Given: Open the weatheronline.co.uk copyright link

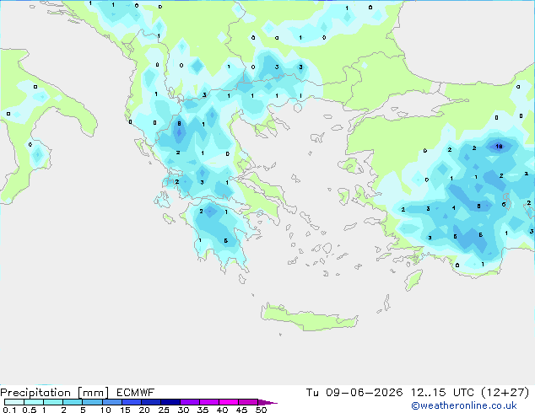Looking at the screenshot, I should pyautogui.click(x=463, y=405).
